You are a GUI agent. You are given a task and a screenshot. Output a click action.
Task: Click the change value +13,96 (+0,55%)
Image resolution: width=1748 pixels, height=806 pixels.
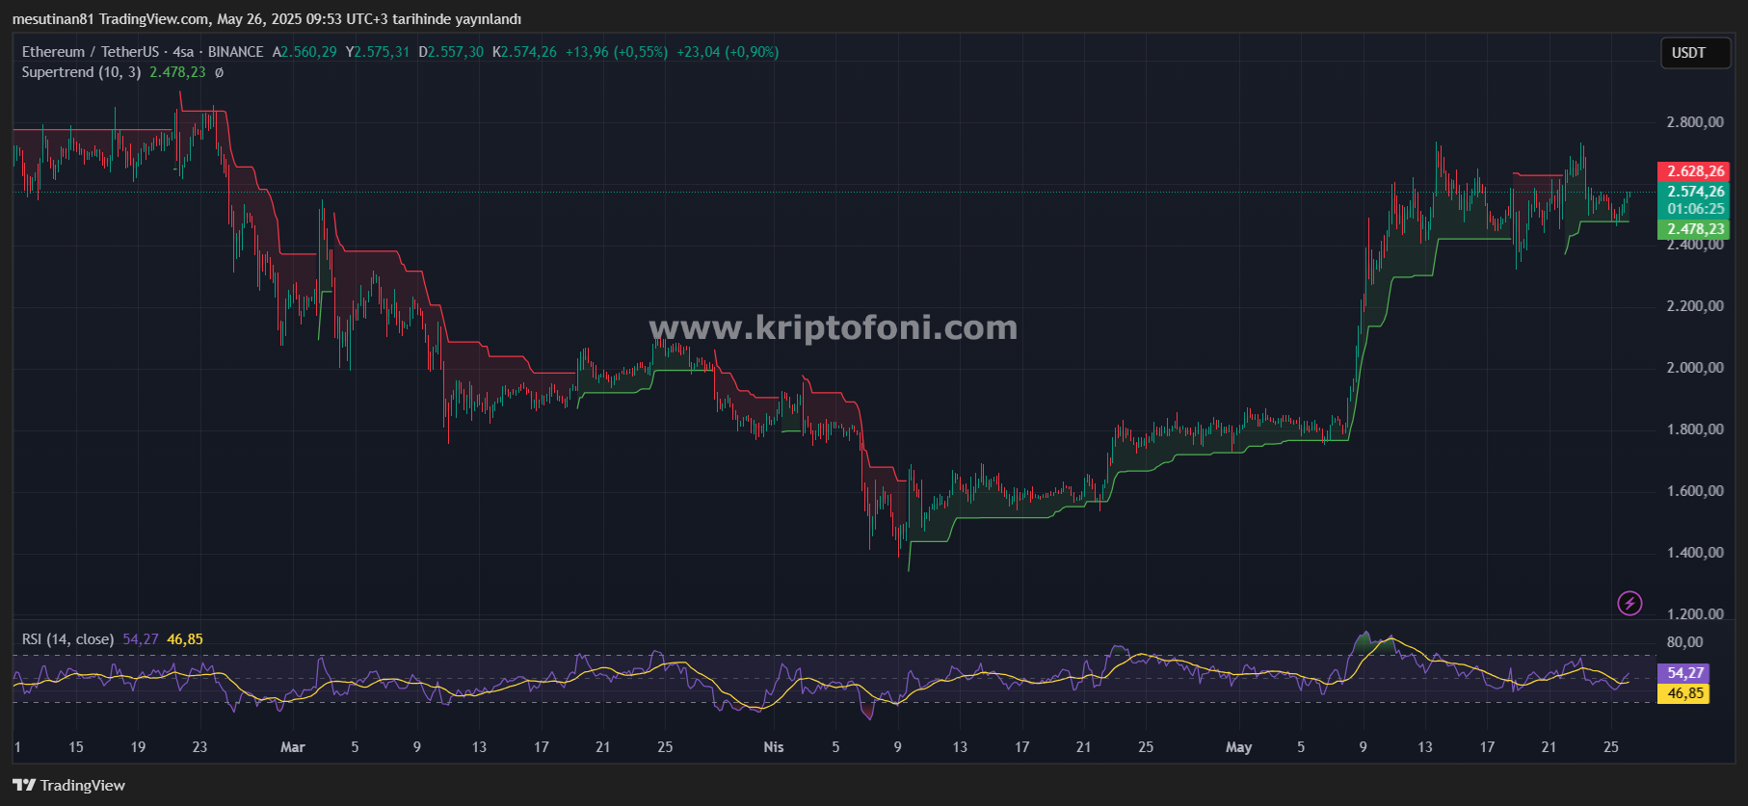[617, 52]
